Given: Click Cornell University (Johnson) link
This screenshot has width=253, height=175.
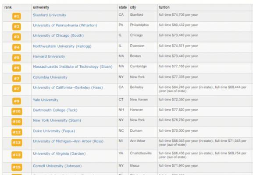Looking at the screenshot, I should [x=57, y=166].
